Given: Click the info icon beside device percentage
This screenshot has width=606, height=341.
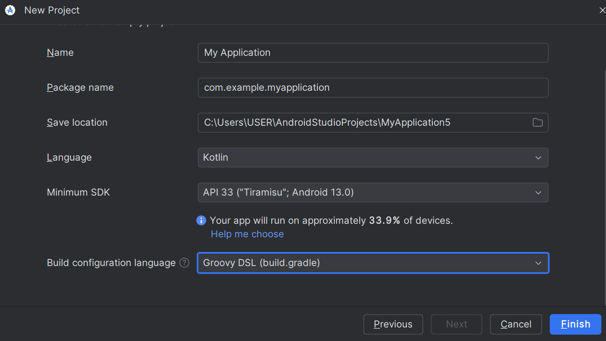Looking at the screenshot, I should [201, 220].
